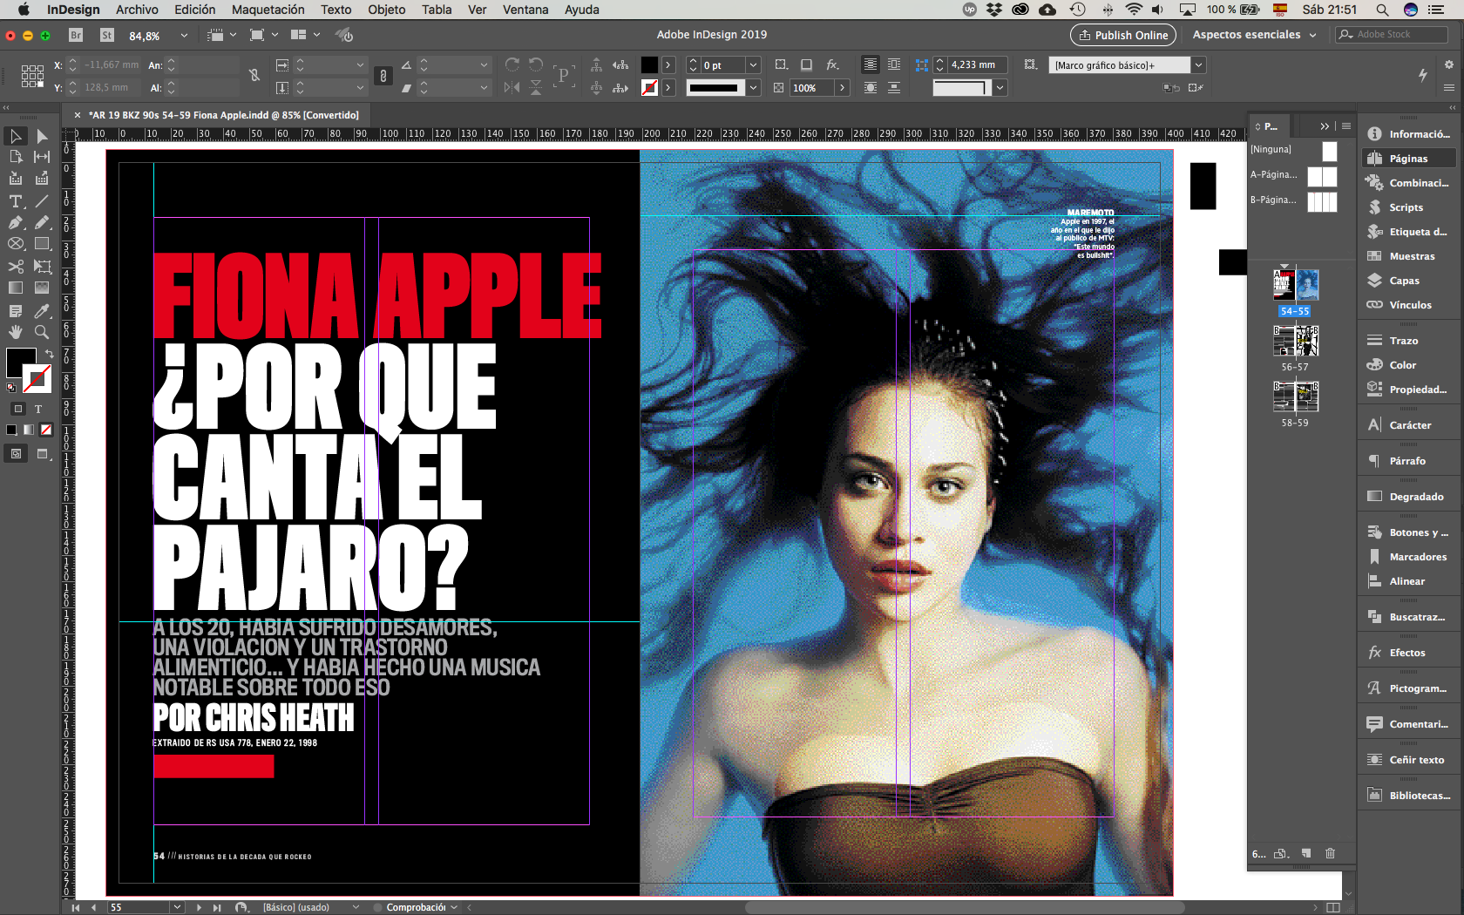Click the swap fill and stroke arrow
This screenshot has height=915, width=1464.
[49, 354]
